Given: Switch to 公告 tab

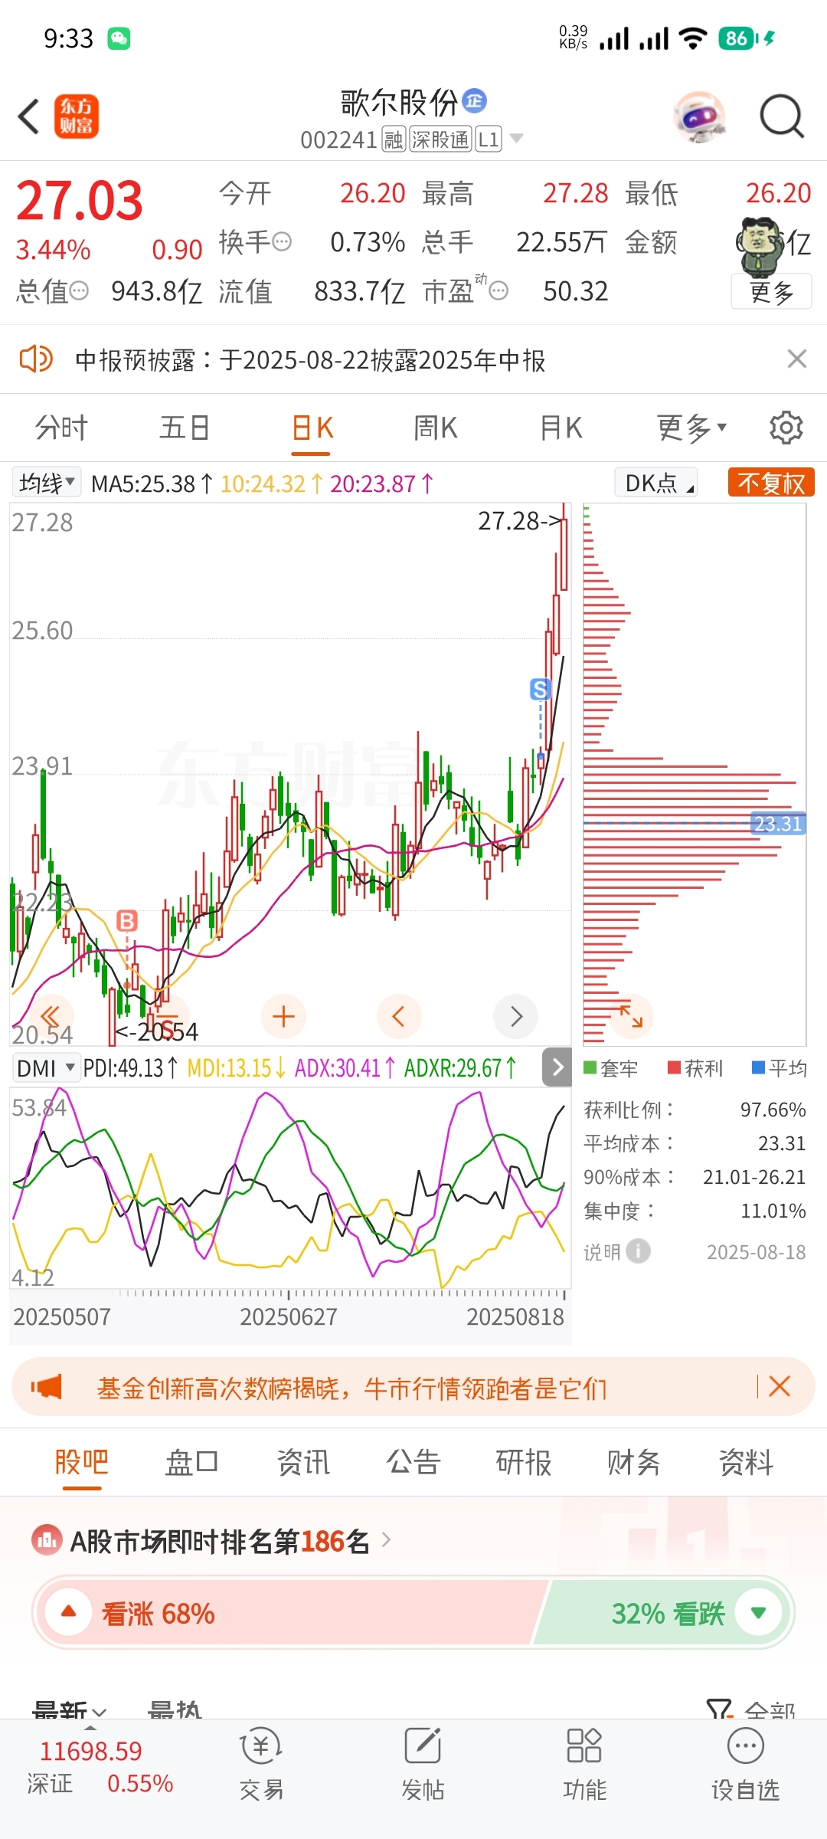Looking at the screenshot, I should 413,1462.
